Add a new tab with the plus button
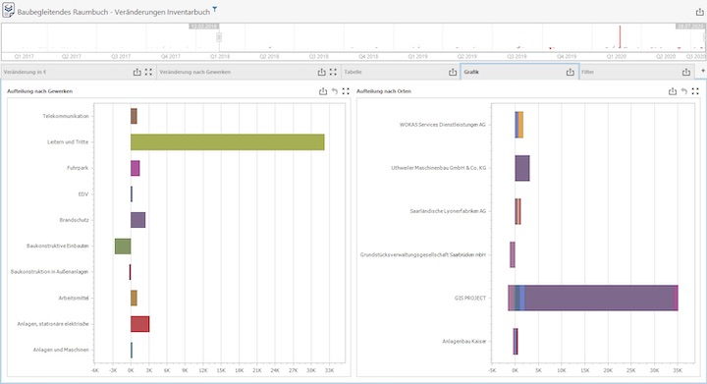 tap(702, 72)
